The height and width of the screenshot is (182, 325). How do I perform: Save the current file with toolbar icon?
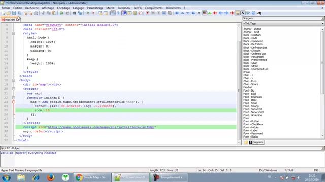pyautogui.click(x=14, y=13)
